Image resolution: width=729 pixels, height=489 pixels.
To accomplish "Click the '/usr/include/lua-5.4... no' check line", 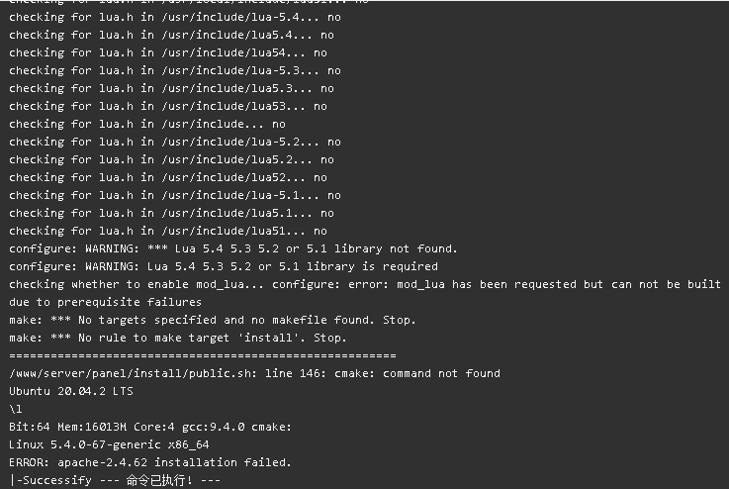I will (x=175, y=17).
